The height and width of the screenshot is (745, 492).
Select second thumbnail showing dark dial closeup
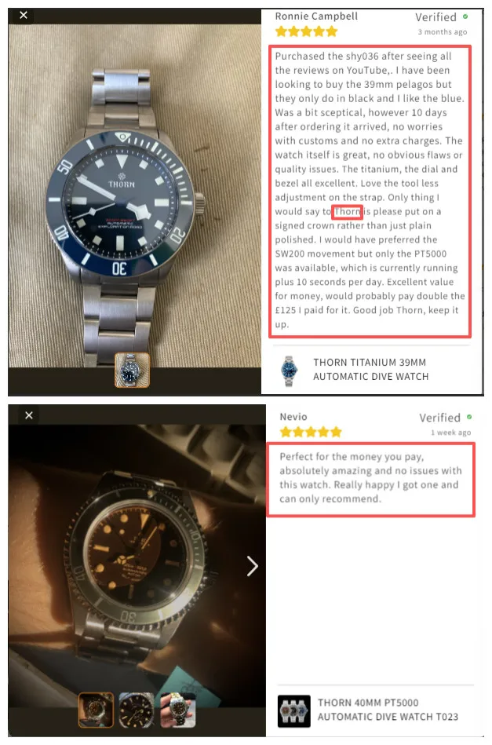pos(137,710)
